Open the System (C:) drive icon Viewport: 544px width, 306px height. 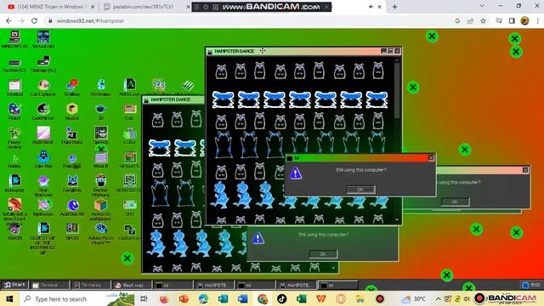click(14, 65)
